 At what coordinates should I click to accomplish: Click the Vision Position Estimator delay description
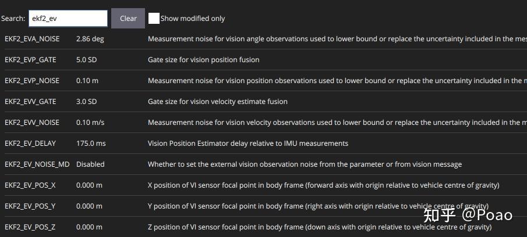tap(247, 143)
